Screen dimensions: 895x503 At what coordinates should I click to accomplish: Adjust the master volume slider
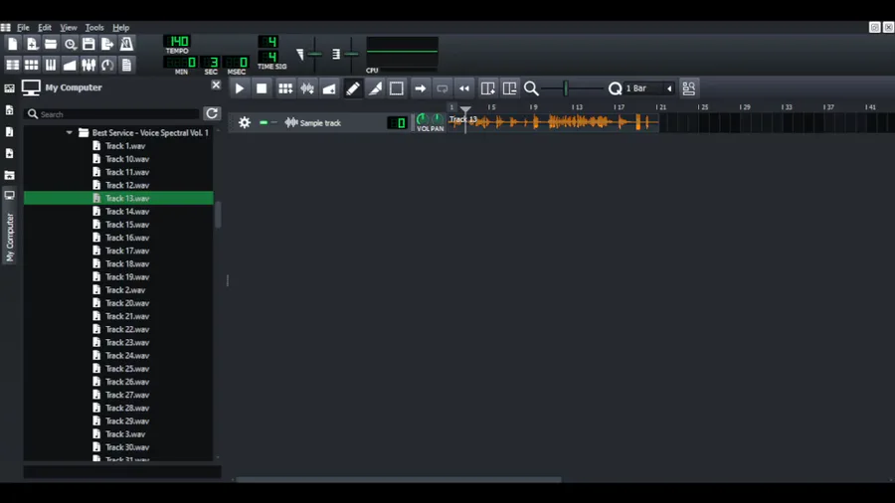[314, 55]
